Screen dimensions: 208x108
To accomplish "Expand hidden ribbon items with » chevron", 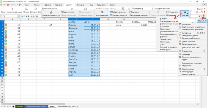I will click(191, 10).
